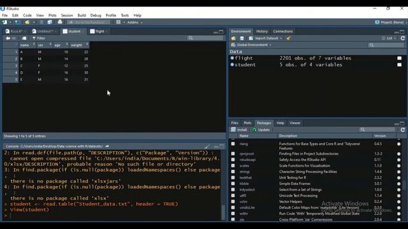Open the rlang package link
This screenshot has width=408, height=229.
click(x=244, y=144)
